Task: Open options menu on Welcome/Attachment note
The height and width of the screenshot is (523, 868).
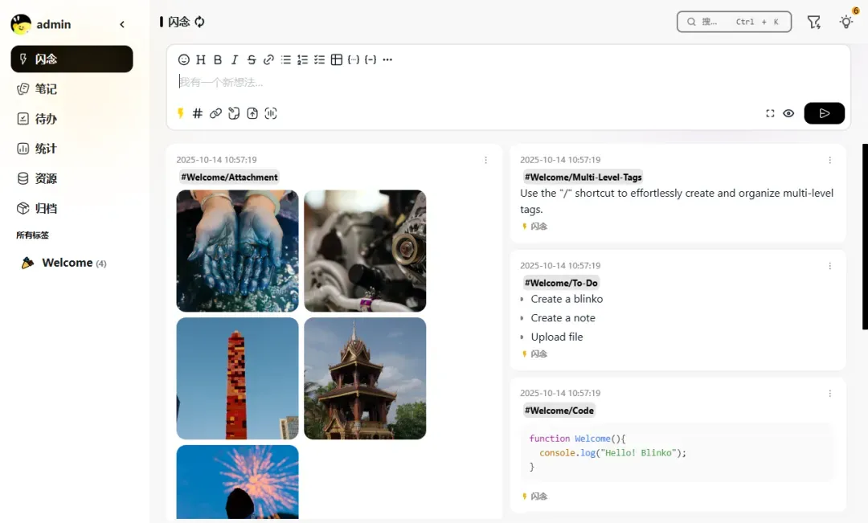Action: (x=485, y=160)
